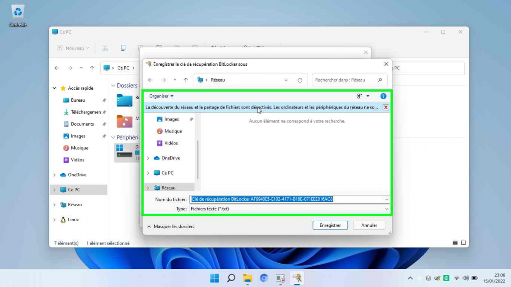The width and height of the screenshot is (511, 287).
Task: Open File Explorer from the taskbar
Action: [248, 278]
